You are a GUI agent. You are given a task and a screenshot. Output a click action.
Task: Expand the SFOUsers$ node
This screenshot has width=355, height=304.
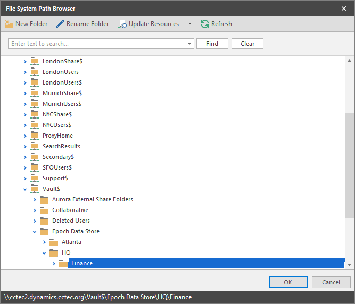tap(25, 168)
